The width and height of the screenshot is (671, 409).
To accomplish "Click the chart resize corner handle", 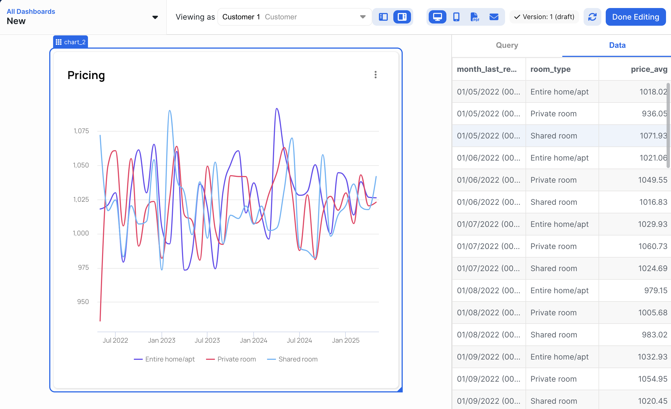I will point(400,389).
